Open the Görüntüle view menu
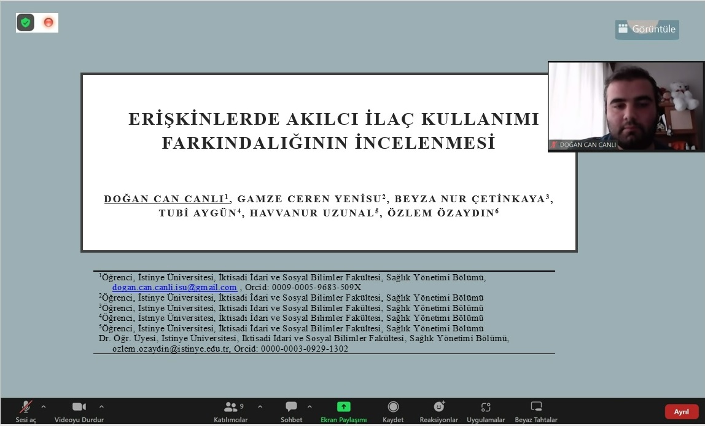Screen dimensions: 705x426 point(647,29)
